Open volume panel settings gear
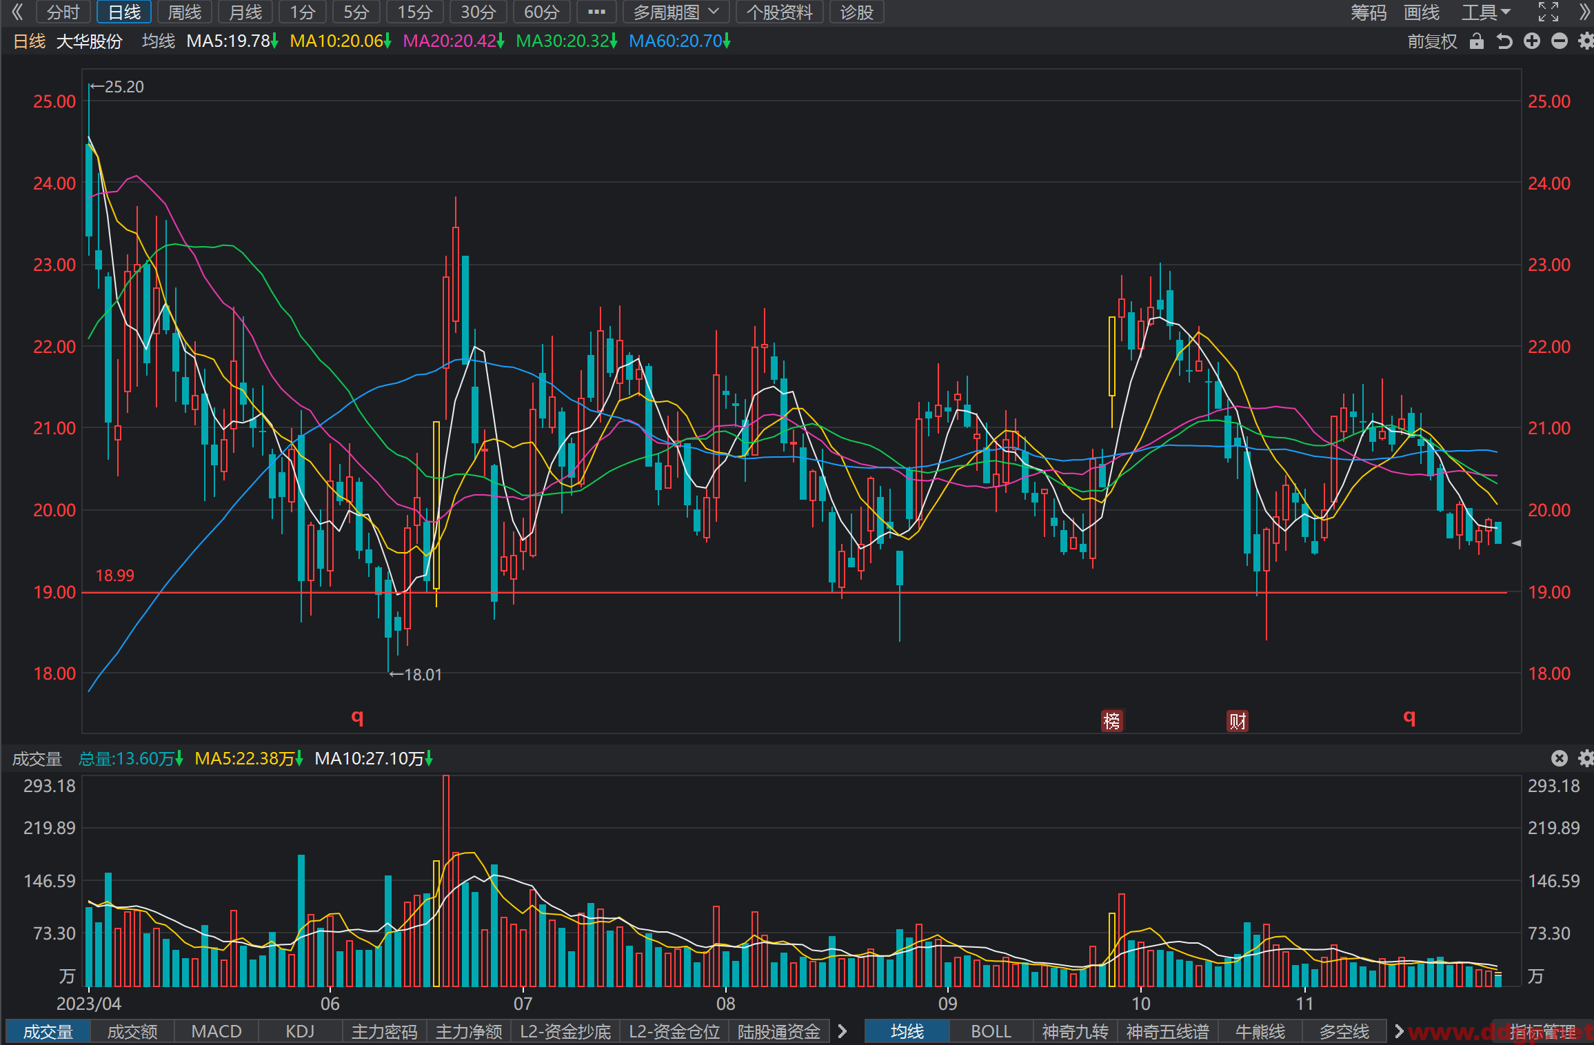The image size is (1594, 1045). [x=1586, y=758]
